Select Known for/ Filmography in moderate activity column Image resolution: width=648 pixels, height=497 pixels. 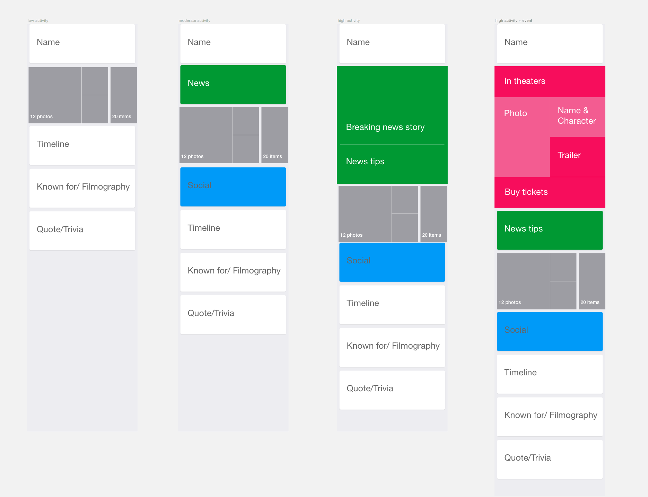233,272
